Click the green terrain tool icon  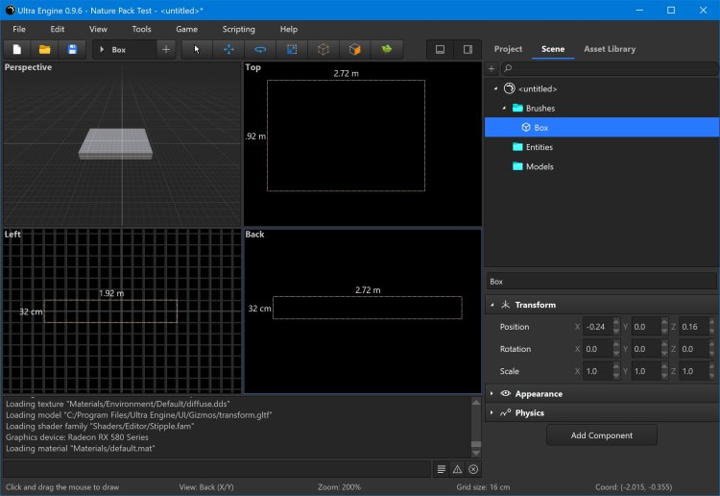tap(386, 49)
